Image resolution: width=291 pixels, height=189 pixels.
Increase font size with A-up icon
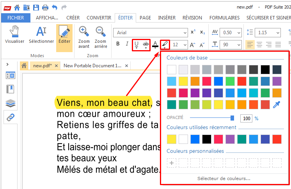click(193, 45)
